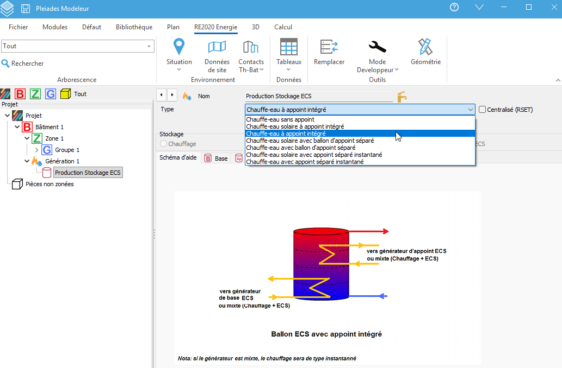This screenshot has height=368, width=562.
Task: Filter tree by Zone green Z icon
Action: [35, 94]
